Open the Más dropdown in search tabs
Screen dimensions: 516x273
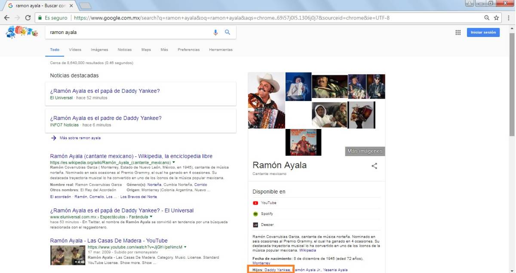pyautogui.click(x=164, y=49)
